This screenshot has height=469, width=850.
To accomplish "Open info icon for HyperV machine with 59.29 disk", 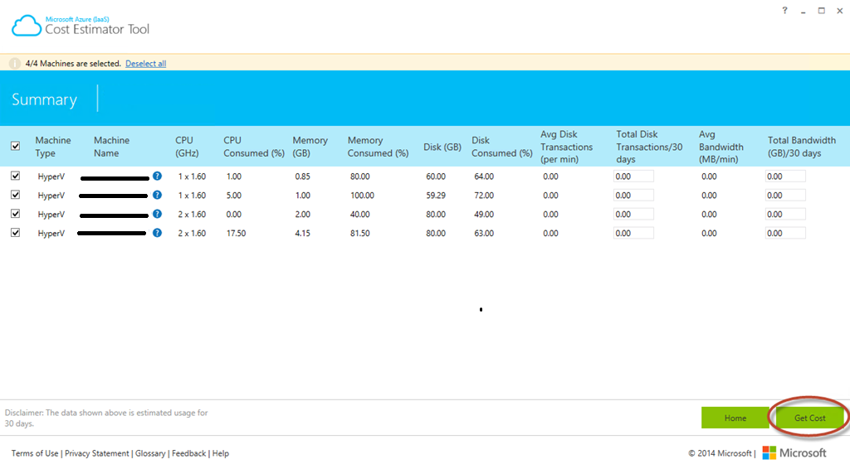I will pos(157,195).
